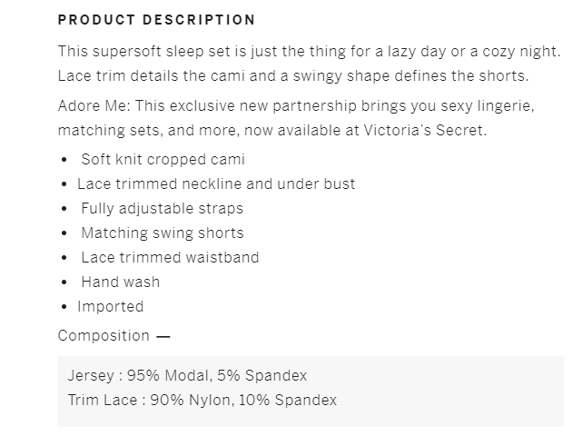This screenshot has width=582, height=436.
Task: Click the bullet dot before "Imported"
Action: (x=64, y=307)
